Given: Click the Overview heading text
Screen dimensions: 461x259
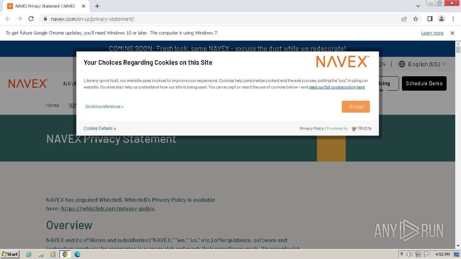Looking at the screenshot, I should point(69,225).
